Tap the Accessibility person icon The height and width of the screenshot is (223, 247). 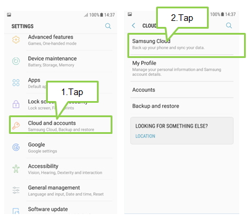click(16, 169)
